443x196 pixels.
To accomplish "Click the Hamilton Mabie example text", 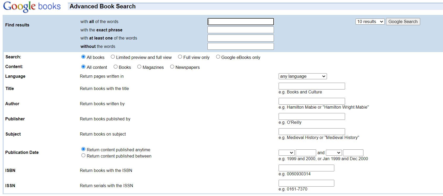I will (x=324, y=107).
